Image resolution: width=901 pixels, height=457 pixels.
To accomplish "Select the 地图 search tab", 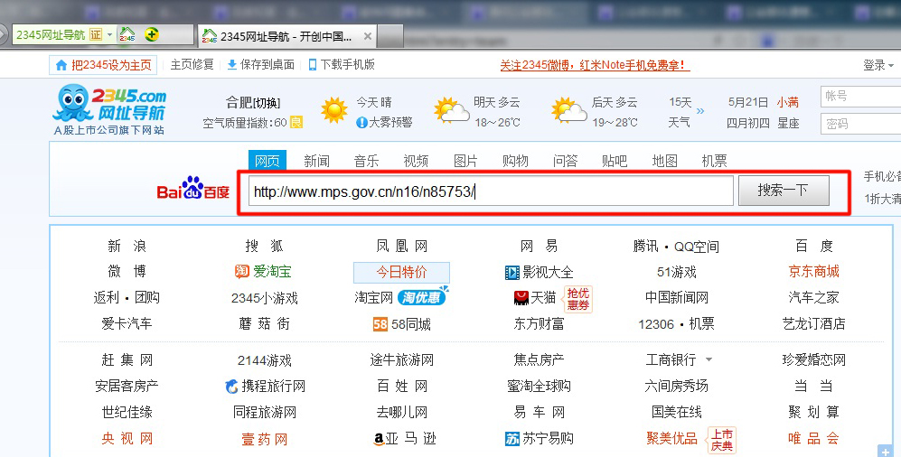I will pos(665,161).
